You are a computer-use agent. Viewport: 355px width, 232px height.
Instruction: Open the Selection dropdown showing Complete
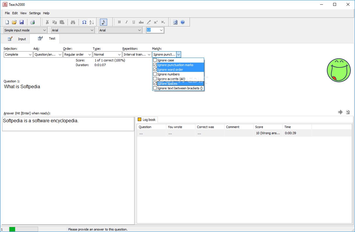[18, 54]
